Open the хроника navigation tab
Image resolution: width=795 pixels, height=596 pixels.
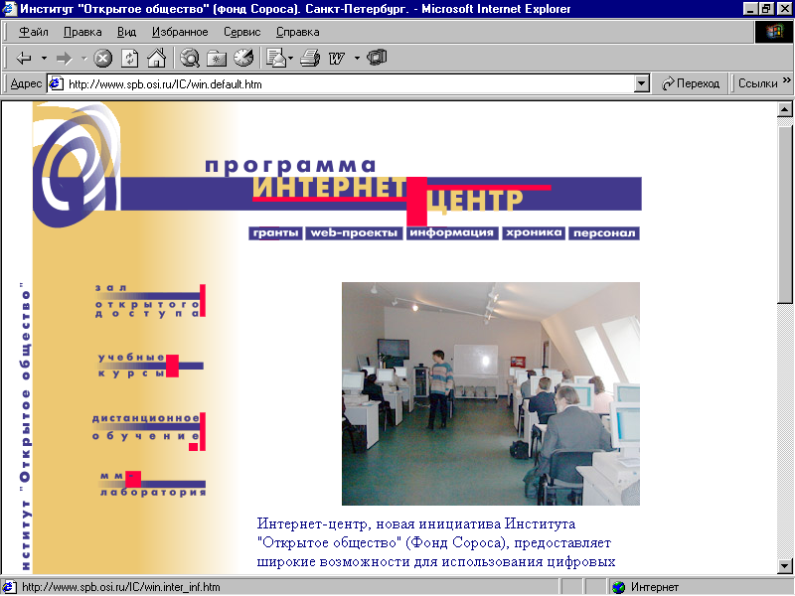click(x=534, y=233)
